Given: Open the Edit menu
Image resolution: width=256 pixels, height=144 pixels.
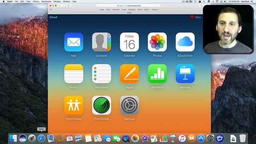Looking at the screenshot, I should (x=22, y=2).
